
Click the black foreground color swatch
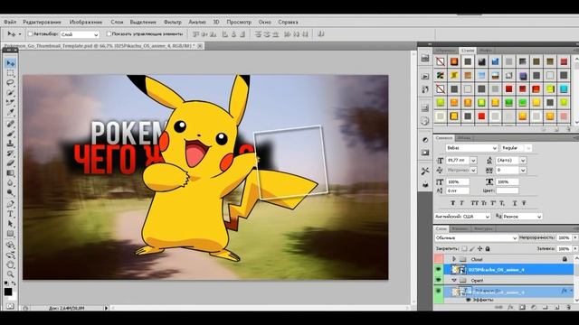(x=8, y=292)
